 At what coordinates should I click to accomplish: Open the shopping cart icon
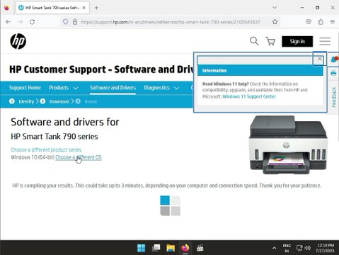point(270,41)
